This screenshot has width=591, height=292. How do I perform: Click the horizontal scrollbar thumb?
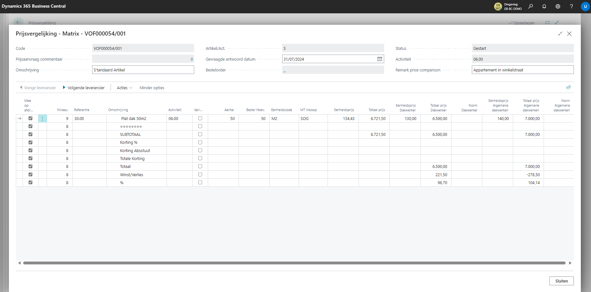(294, 263)
